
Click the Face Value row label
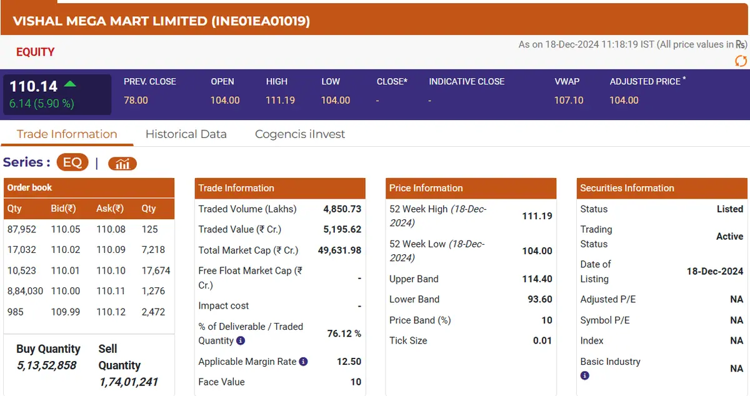pos(221,382)
